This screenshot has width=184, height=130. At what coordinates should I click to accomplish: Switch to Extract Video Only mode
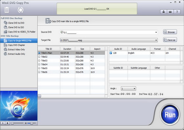point(14,49)
